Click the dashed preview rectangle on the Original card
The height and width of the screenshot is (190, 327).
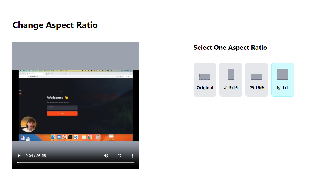[205, 77]
